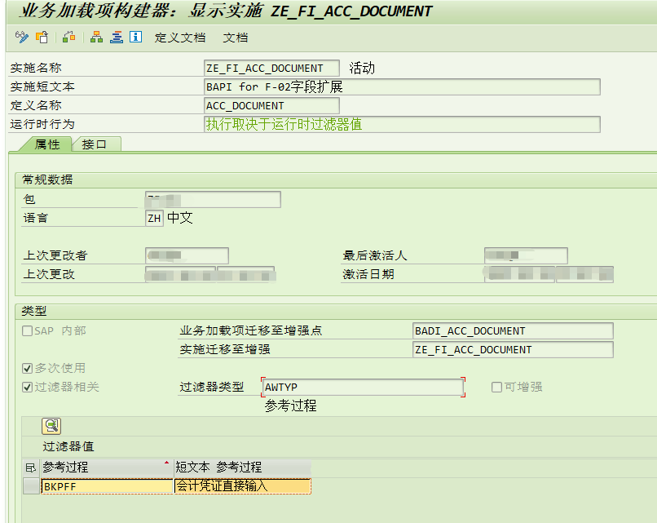Image resolution: width=657 pixels, height=523 pixels.
Task: Click the copy implementation icon
Action: point(42,38)
